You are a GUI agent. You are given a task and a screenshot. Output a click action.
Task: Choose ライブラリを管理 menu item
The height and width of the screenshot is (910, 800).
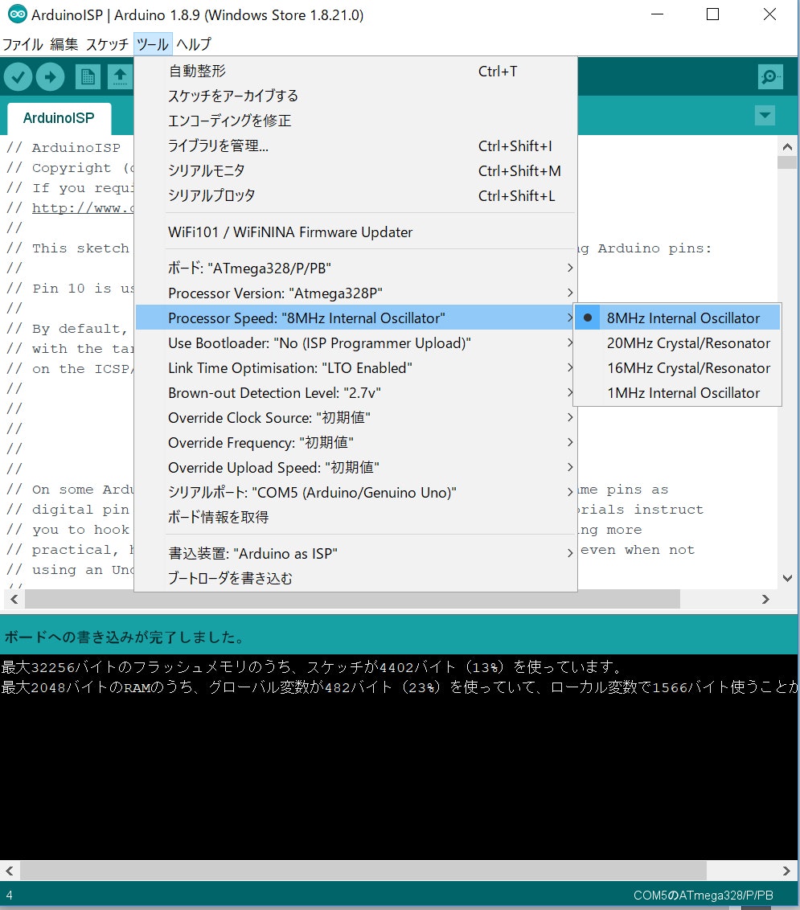pos(355,146)
